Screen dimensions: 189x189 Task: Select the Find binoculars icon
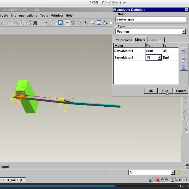click(35, 23)
